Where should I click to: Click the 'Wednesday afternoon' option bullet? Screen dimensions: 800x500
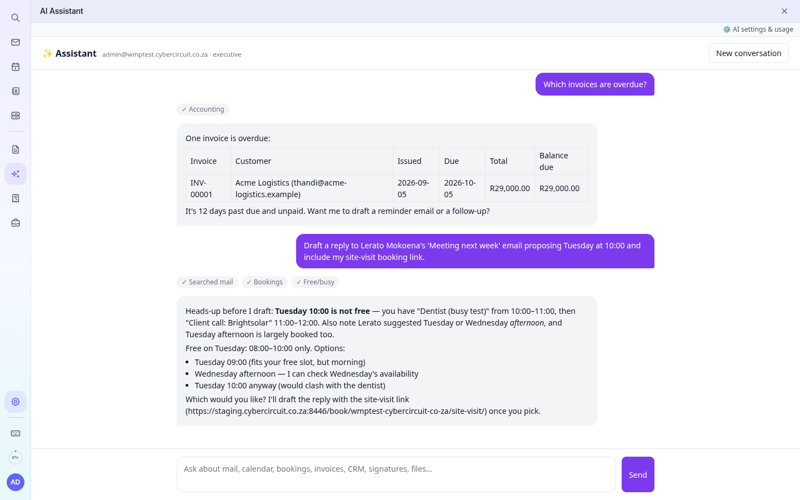(307, 374)
